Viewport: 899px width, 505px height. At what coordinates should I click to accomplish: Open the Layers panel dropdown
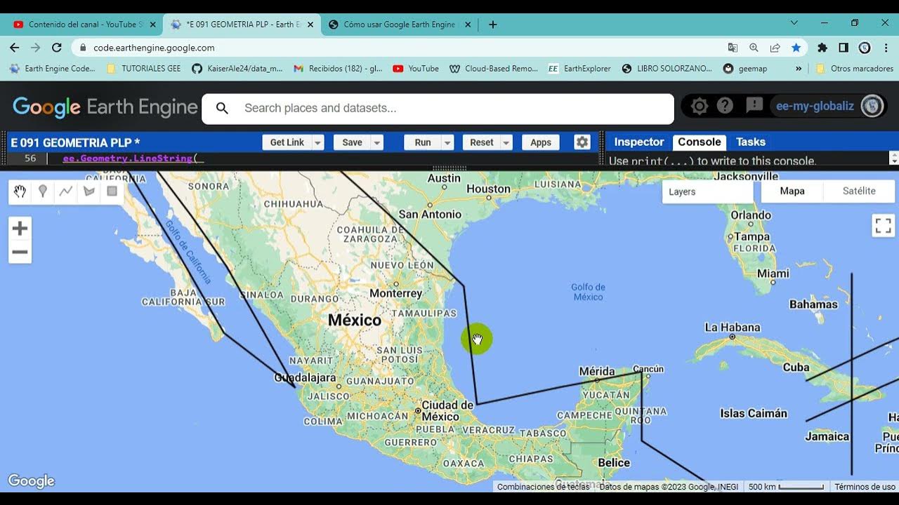click(707, 191)
